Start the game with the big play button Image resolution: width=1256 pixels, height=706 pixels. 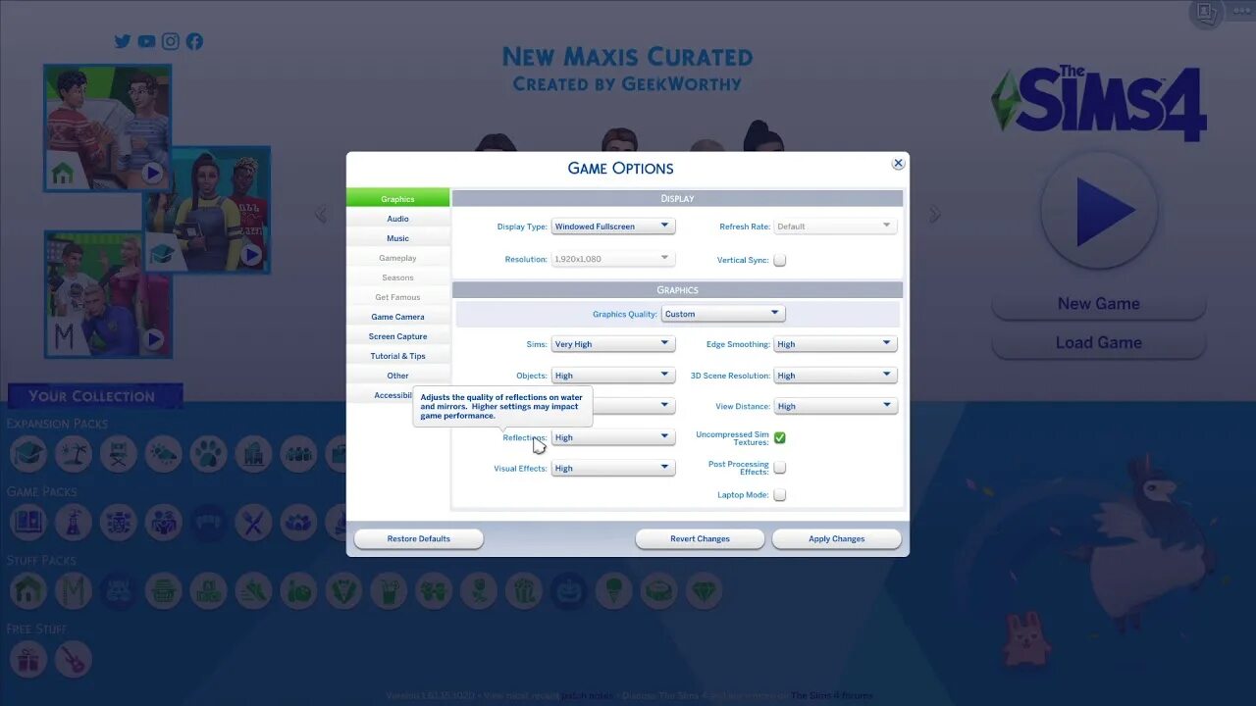click(x=1099, y=210)
